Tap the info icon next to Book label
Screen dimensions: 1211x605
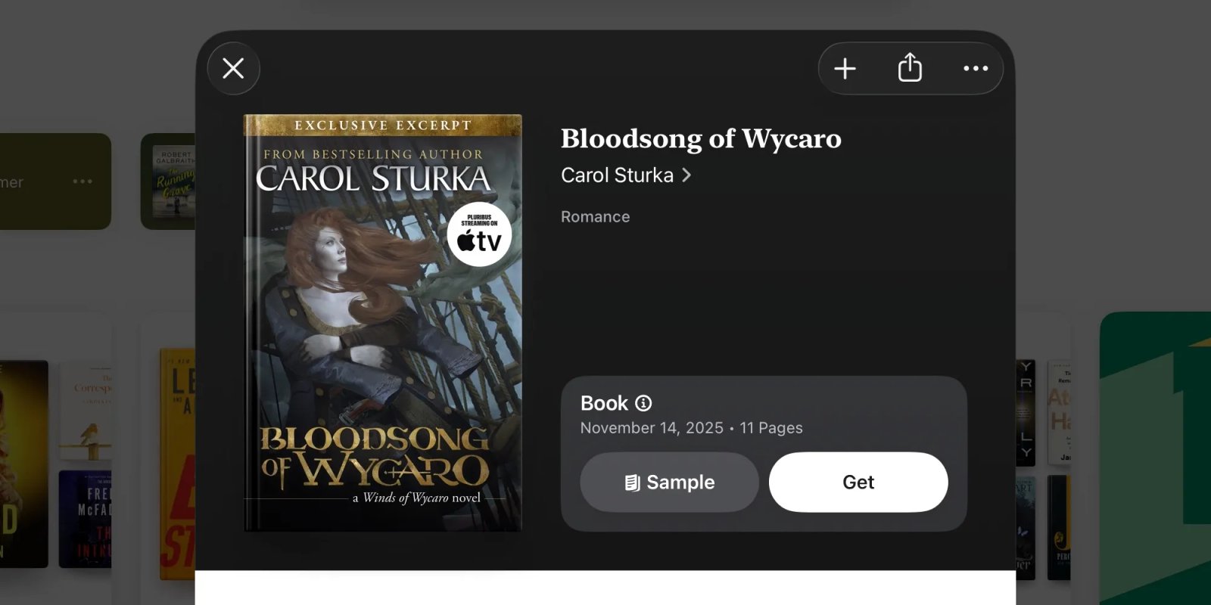643,403
